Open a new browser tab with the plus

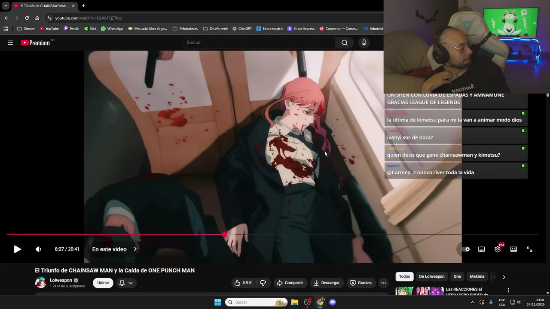tap(83, 6)
